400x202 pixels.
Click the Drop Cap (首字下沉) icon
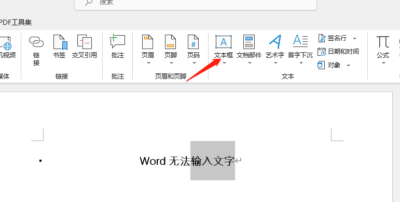(x=300, y=41)
